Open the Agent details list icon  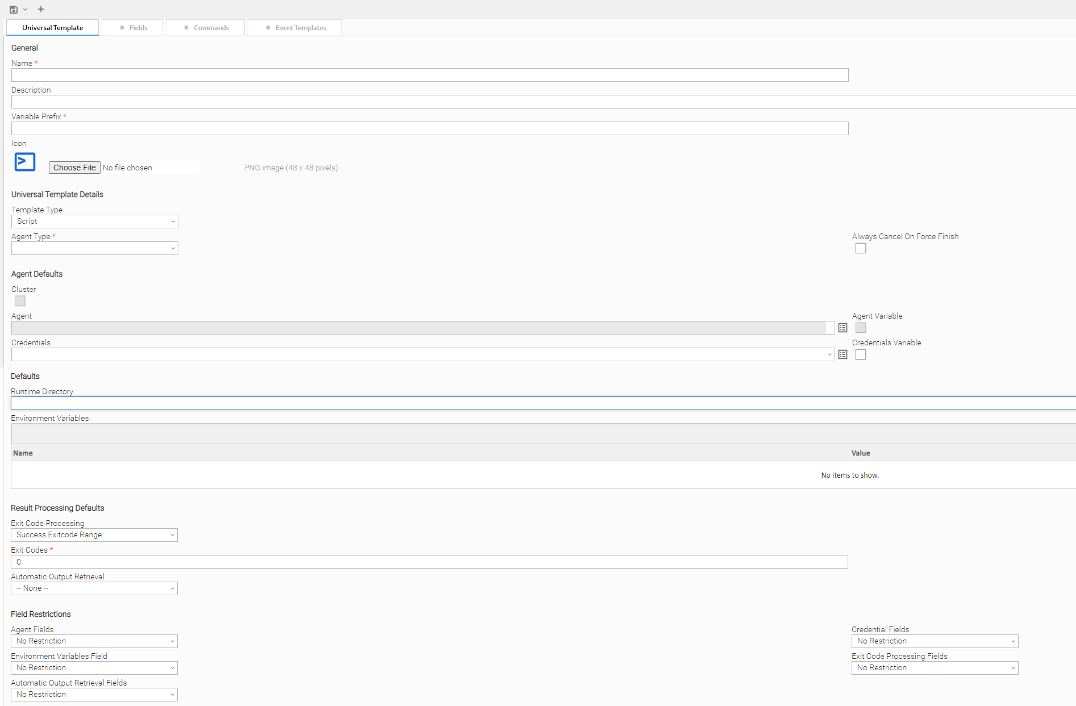pos(843,328)
